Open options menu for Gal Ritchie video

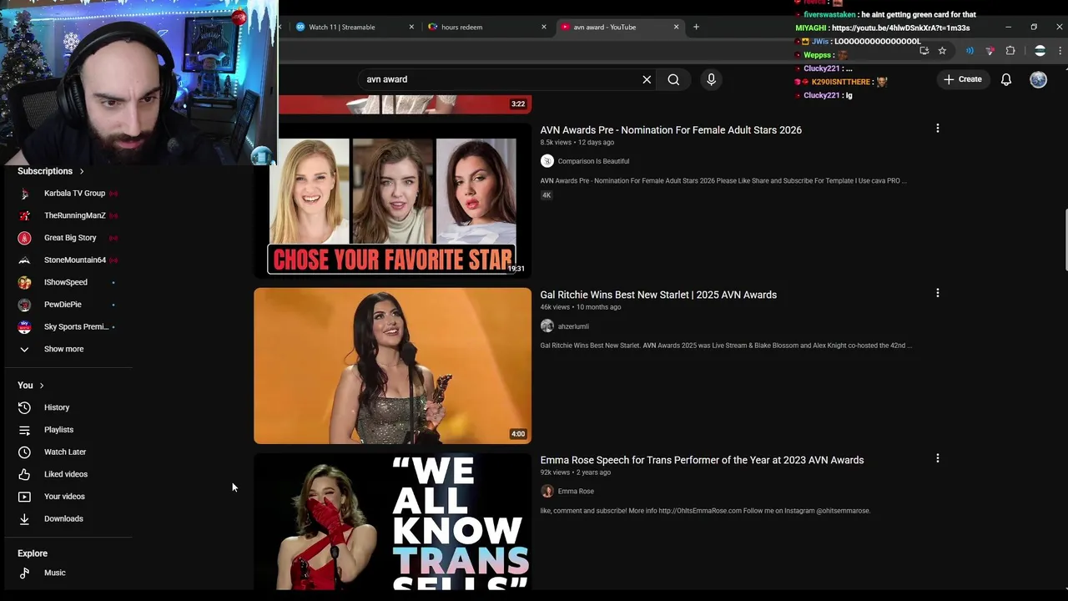pos(938,293)
